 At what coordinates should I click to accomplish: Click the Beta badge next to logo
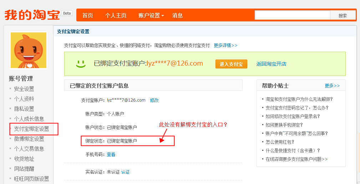pos(67,13)
